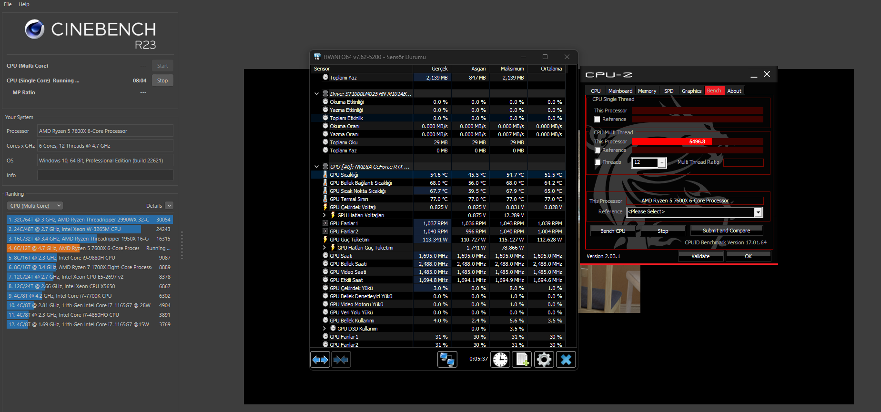Open the remote network monitors icon in HWiNFO
881x412 pixels.
pyautogui.click(x=447, y=360)
